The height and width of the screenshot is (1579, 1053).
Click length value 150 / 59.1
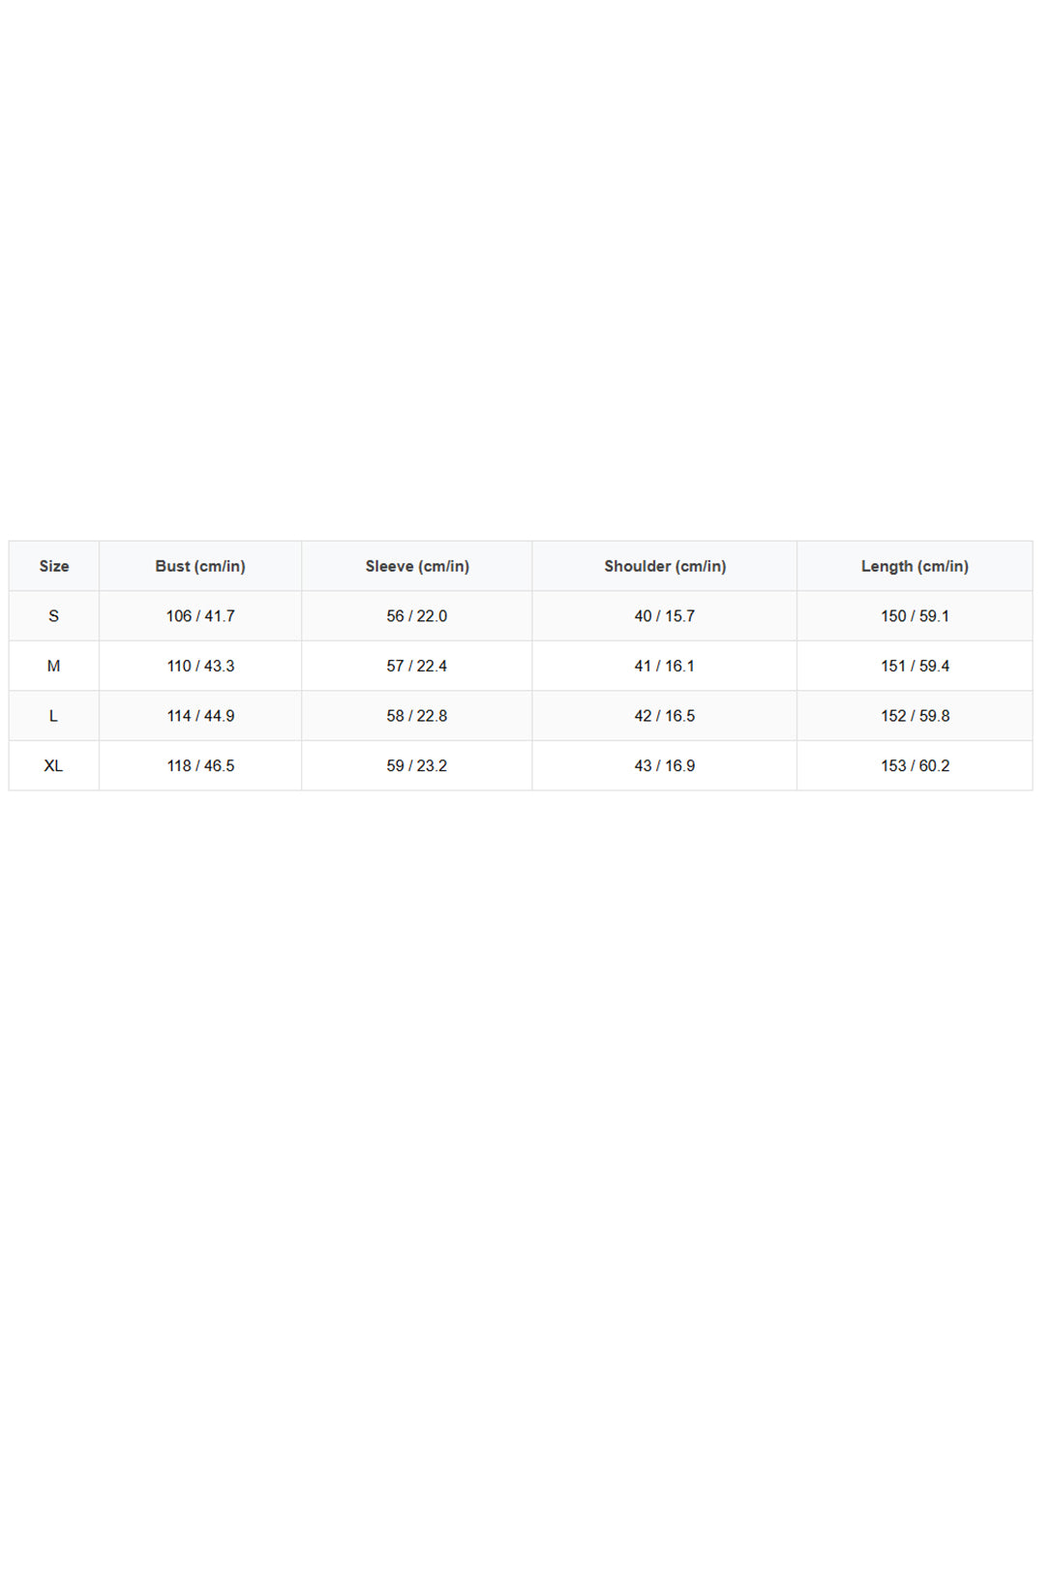(x=915, y=616)
